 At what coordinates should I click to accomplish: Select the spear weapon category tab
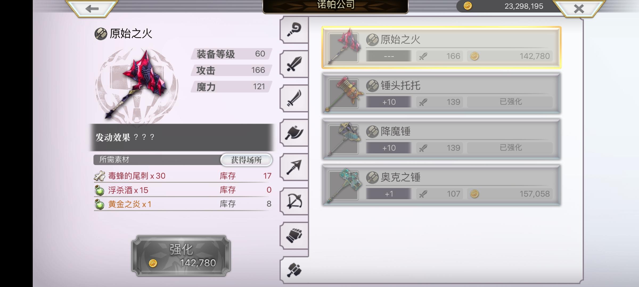[x=294, y=167]
